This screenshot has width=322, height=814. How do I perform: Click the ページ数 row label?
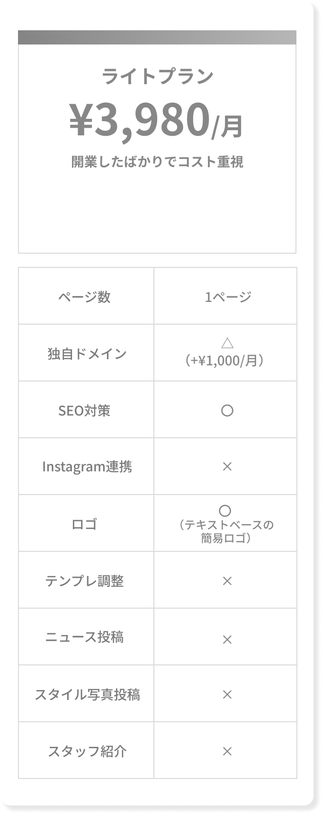(85, 297)
